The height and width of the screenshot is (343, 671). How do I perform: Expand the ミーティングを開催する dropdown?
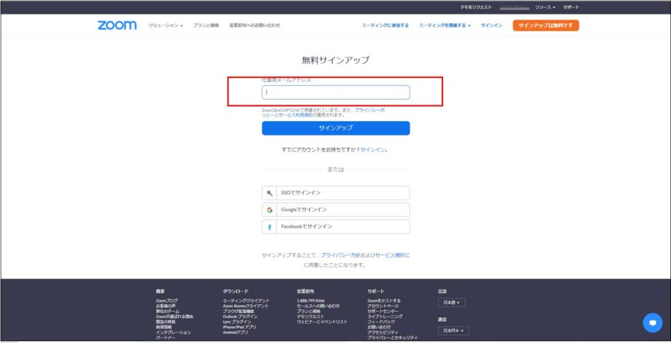click(444, 26)
